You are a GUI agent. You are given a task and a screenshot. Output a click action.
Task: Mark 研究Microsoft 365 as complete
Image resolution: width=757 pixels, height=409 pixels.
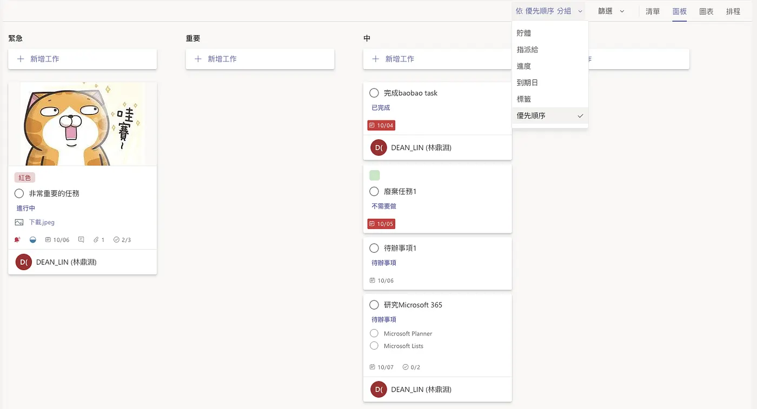coord(374,305)
